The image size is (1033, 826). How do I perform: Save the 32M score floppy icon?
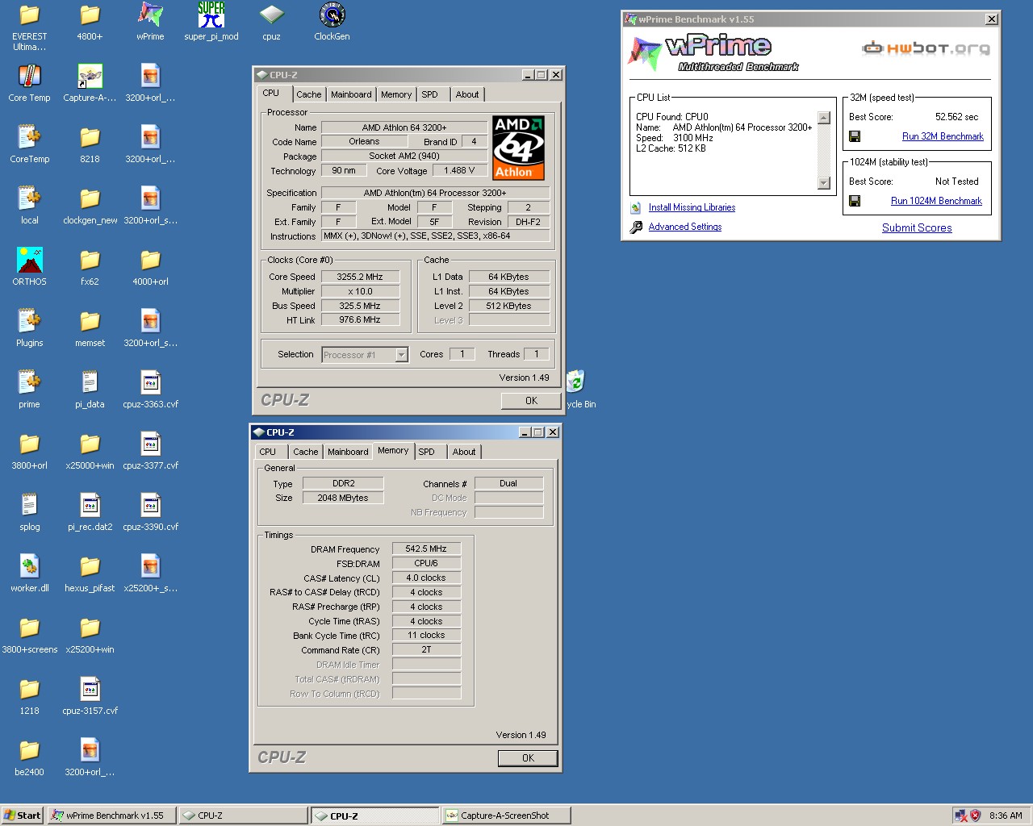coord(855,136)
